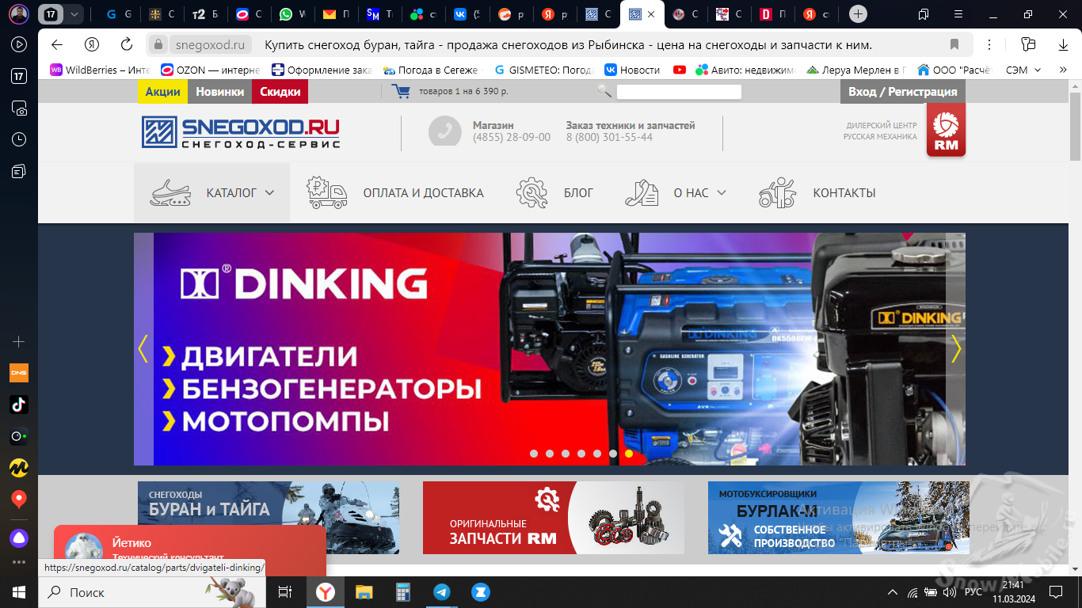The width and height of the screenshot is (1082, 608).
Task: Open the БЛОГ menu item
Action: point(554,192)
